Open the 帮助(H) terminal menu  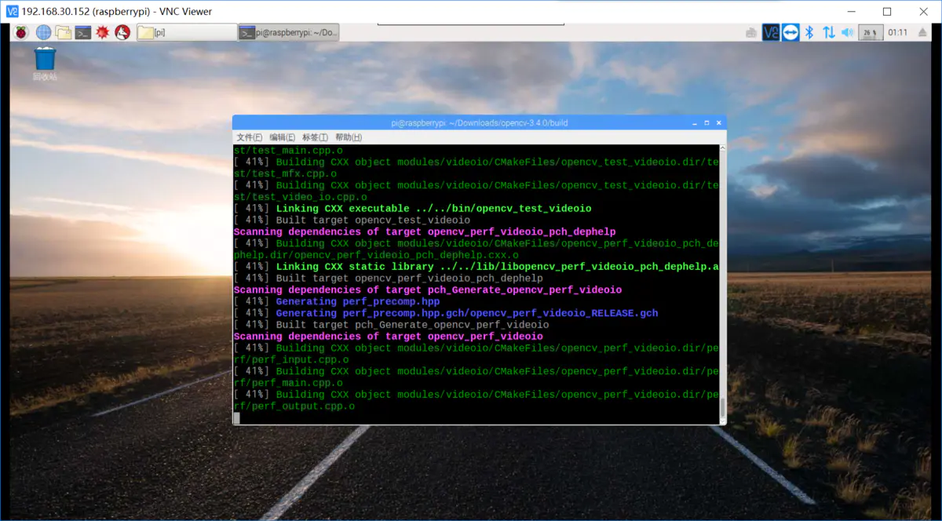click(x=348, y=137)
